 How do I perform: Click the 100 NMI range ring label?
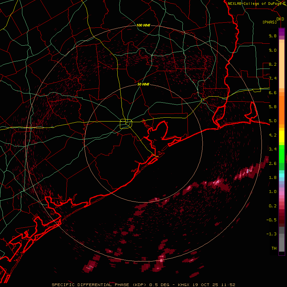143,25
